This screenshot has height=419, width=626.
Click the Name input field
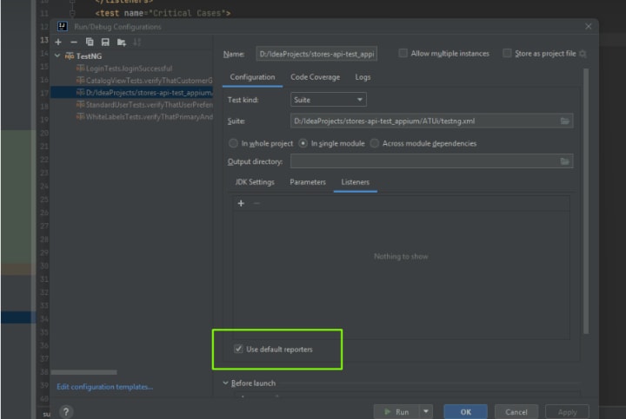316,54
